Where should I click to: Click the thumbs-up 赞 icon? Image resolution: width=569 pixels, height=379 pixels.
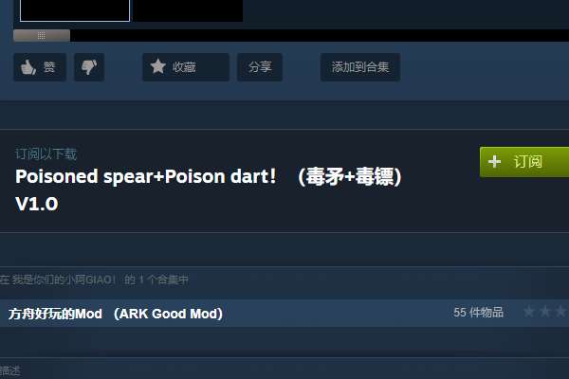pyautogui.click(x=28, y=67)
